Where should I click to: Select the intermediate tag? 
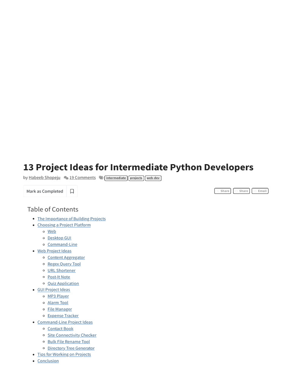116,178
